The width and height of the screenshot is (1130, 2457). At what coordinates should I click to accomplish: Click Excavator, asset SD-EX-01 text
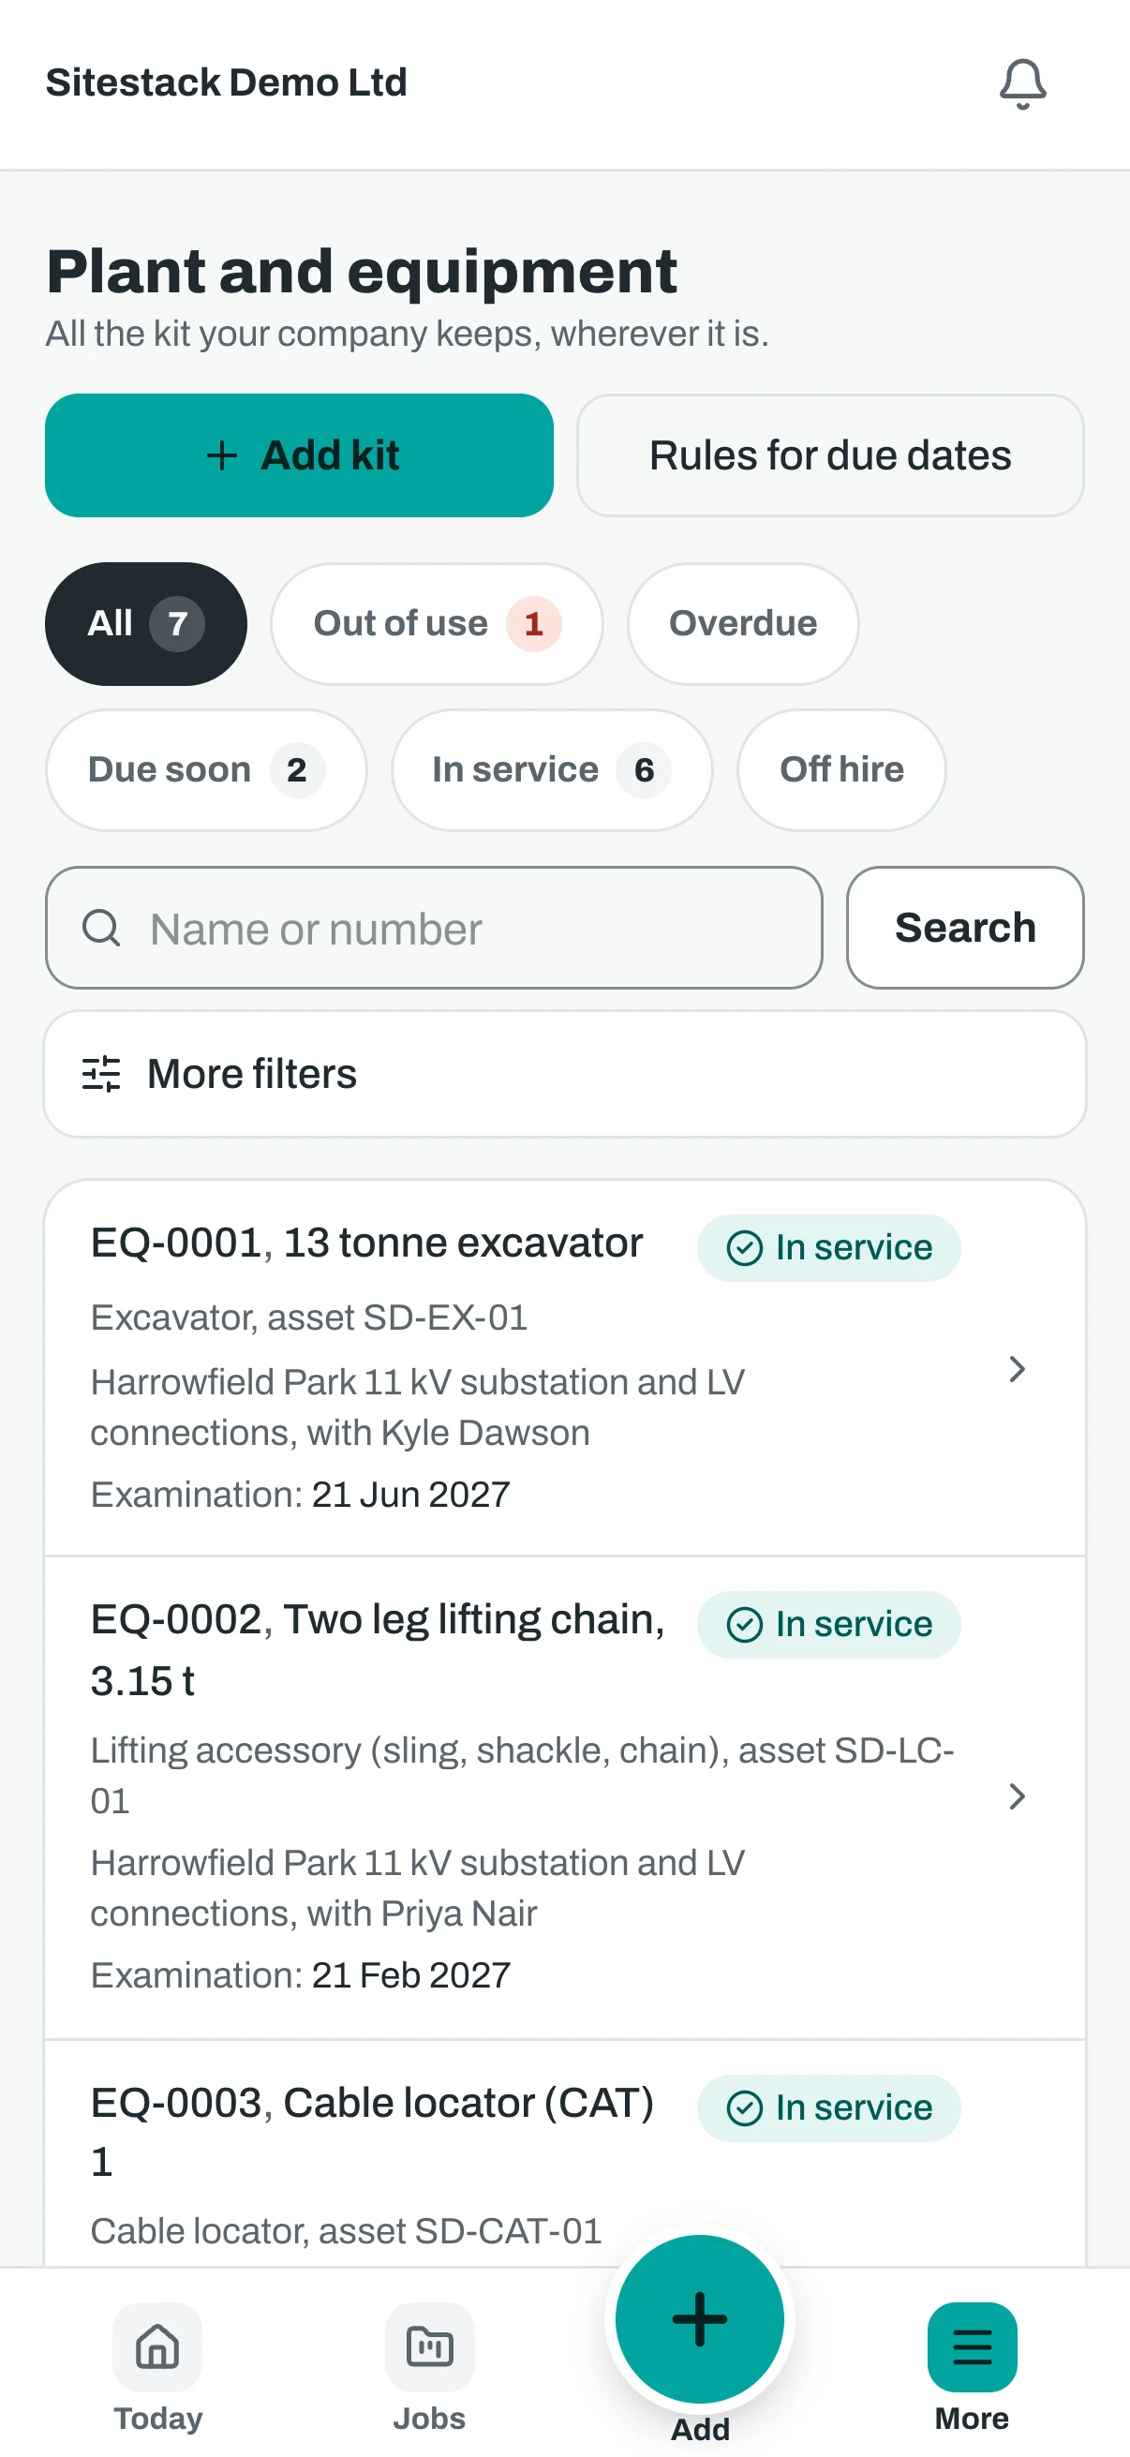point(309,1318)
